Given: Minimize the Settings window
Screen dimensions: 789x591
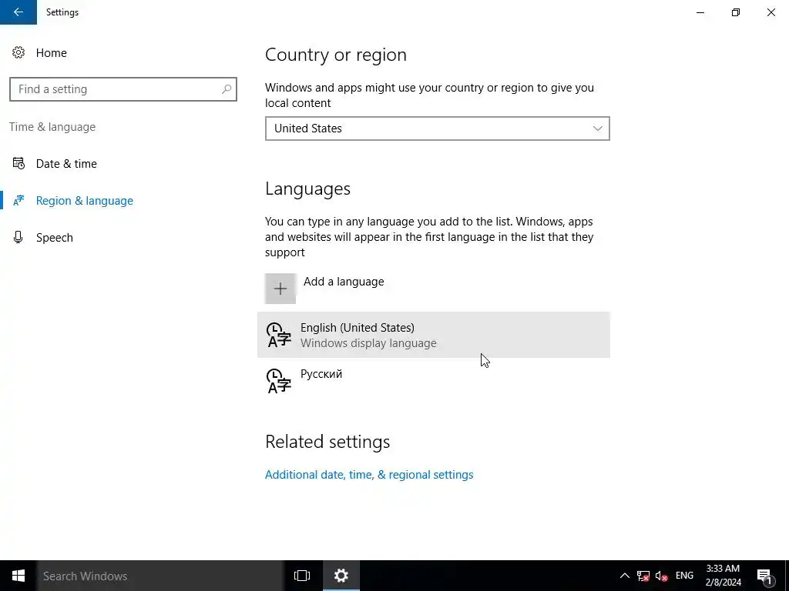Looking at the screenshot, I should pyautogui.click(x=700, y=12).
